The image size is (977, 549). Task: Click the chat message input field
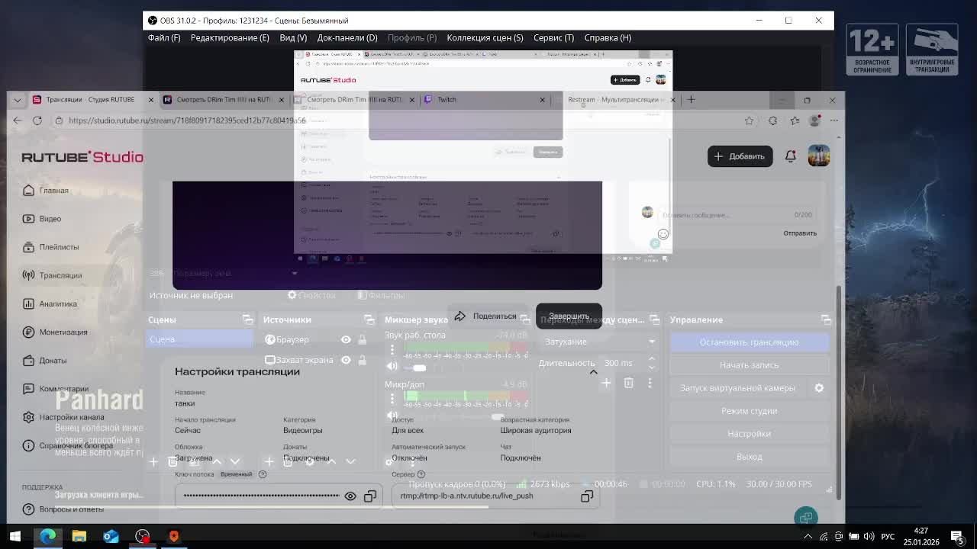[737, 215]
